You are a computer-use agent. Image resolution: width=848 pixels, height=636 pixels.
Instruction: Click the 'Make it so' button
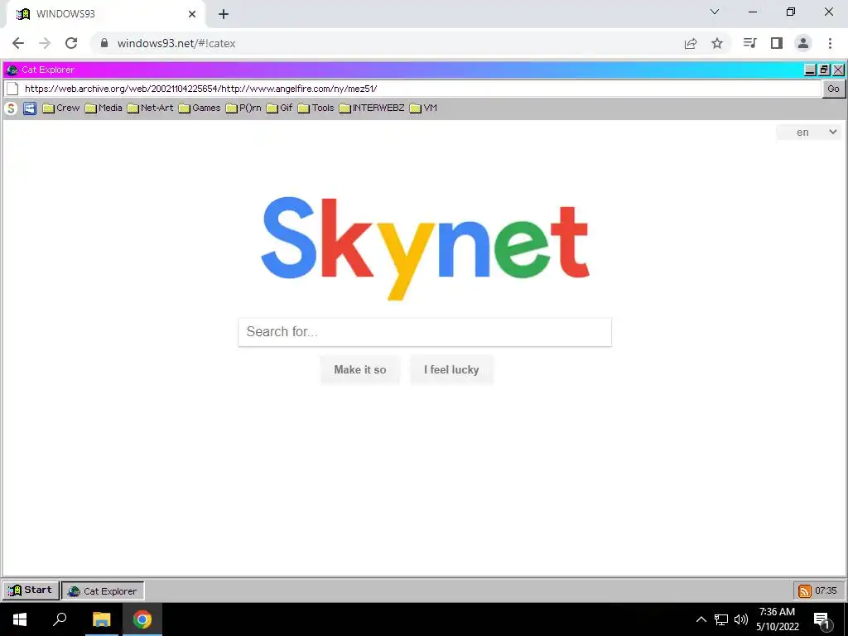click(360, 370)
